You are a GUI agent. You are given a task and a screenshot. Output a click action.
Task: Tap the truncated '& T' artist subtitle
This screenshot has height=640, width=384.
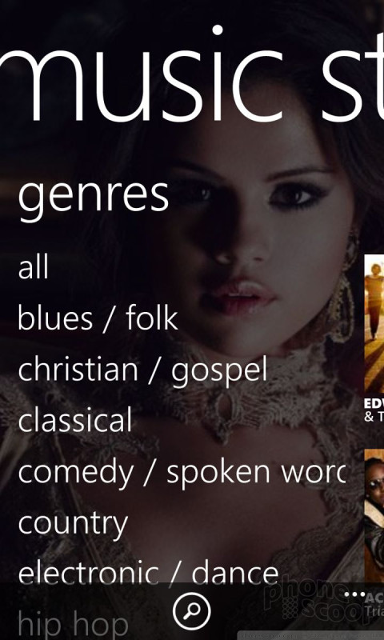point(374,417)
